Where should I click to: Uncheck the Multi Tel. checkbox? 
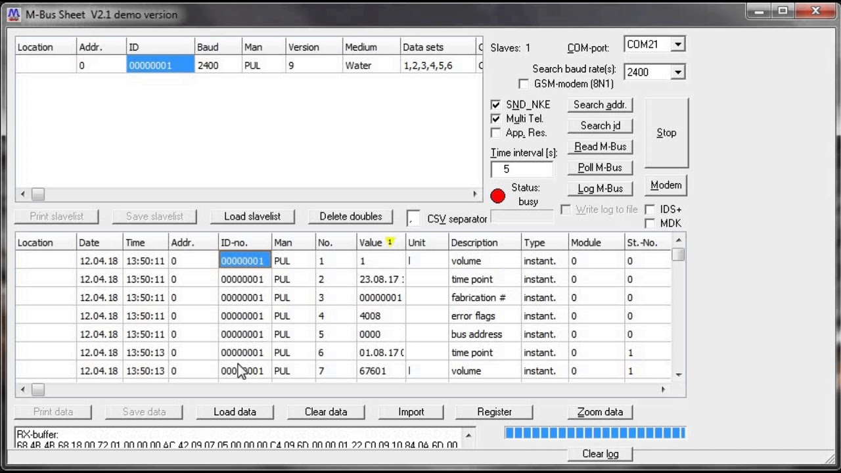click(495, 119)
